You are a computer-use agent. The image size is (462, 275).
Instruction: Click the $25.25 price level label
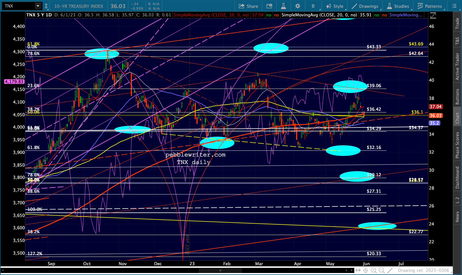click(374, 209)
